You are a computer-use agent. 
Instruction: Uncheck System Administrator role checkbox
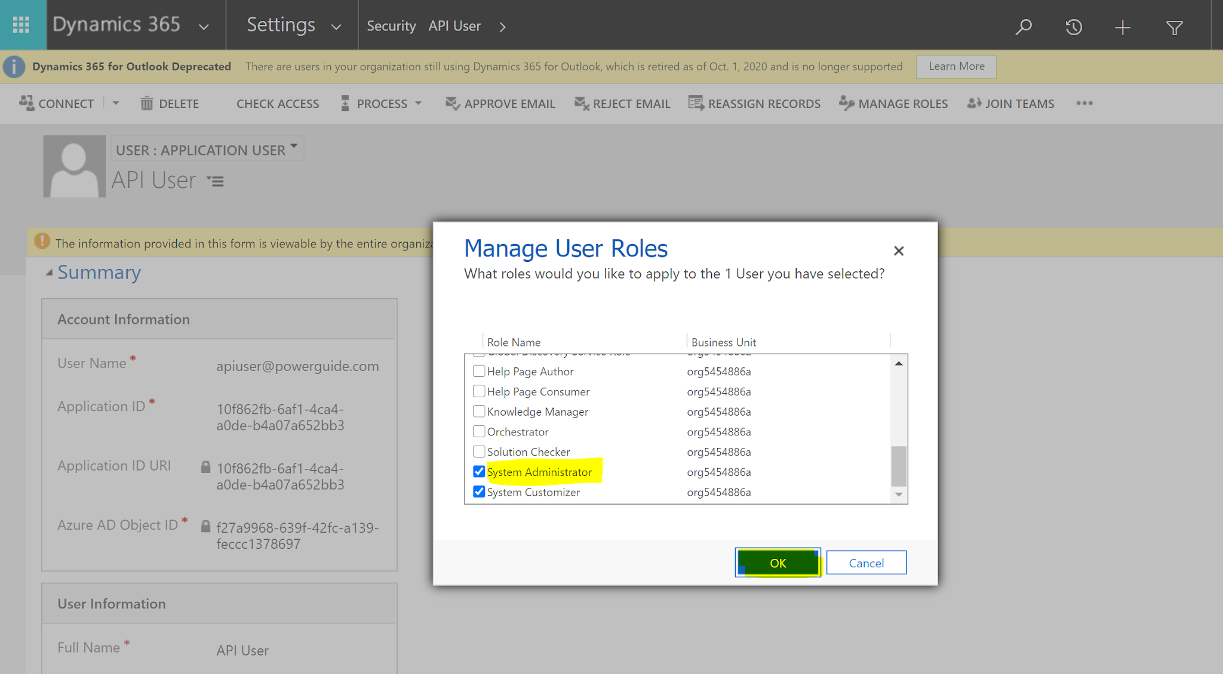(x=479, y=472)
